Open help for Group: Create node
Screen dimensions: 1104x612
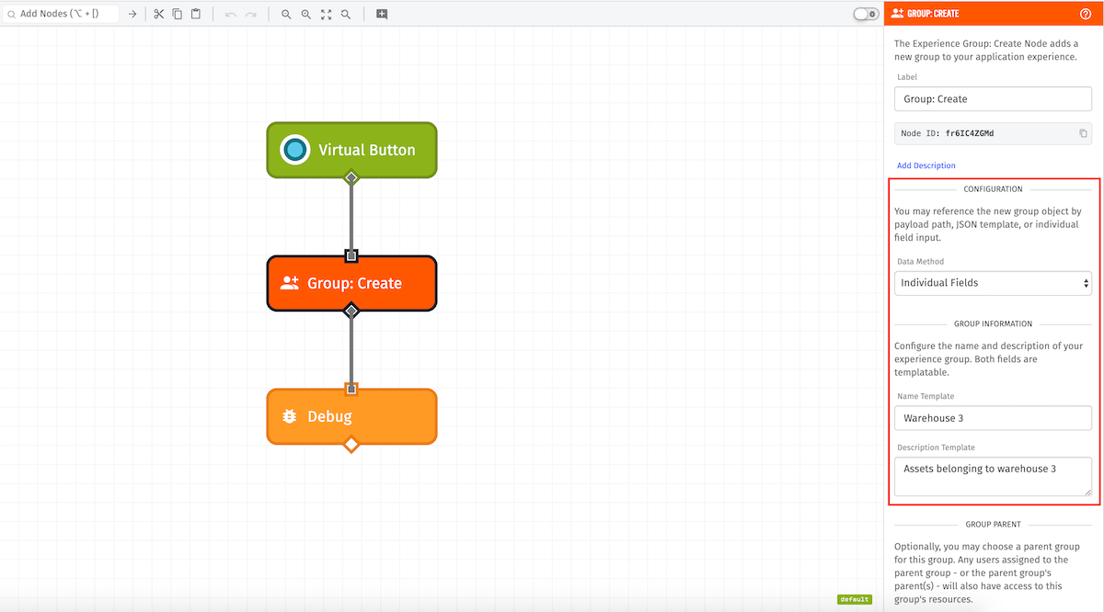pos(1086,14)
